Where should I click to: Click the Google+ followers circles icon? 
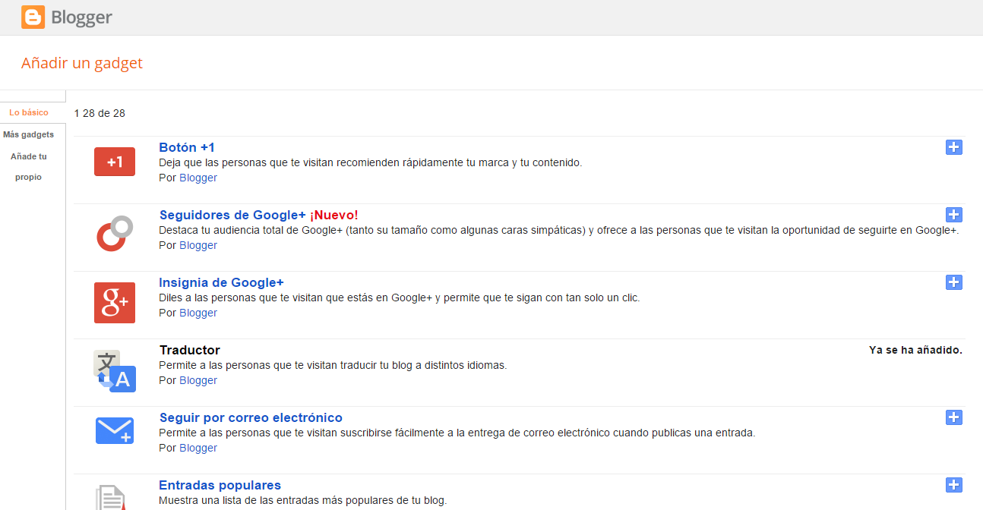point(115,233)
